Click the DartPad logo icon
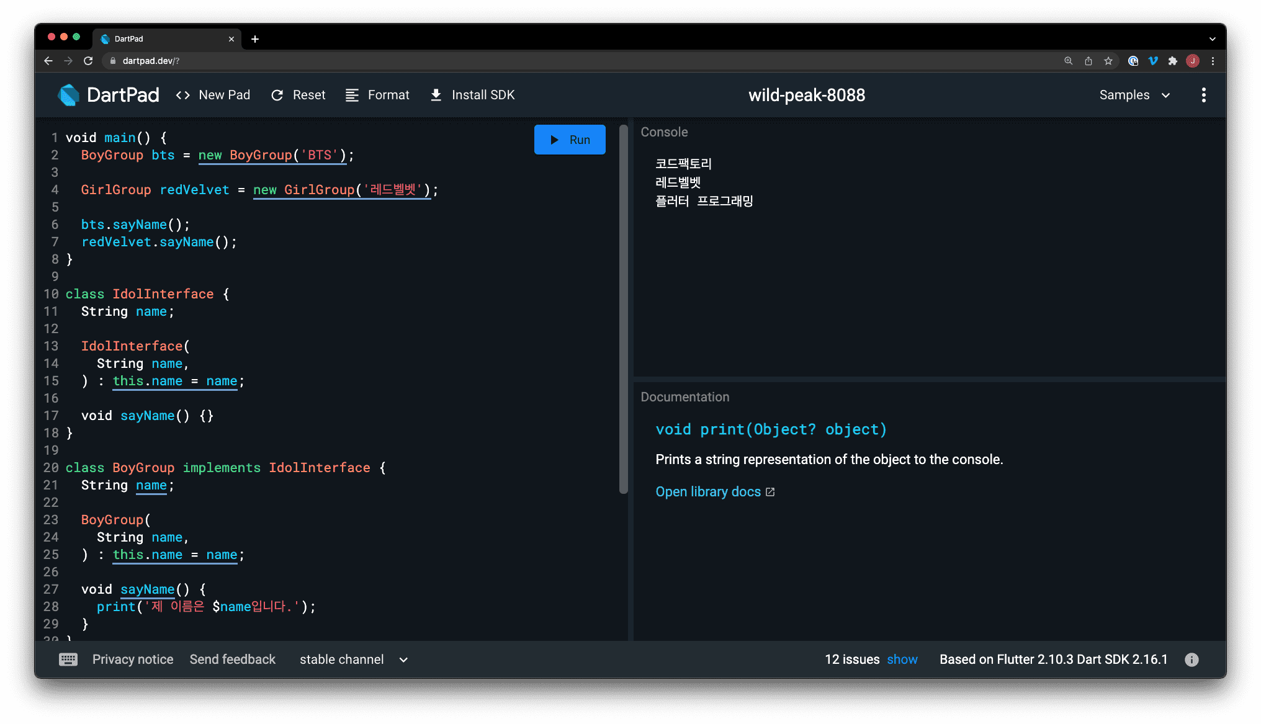 [x=68, y=95]
